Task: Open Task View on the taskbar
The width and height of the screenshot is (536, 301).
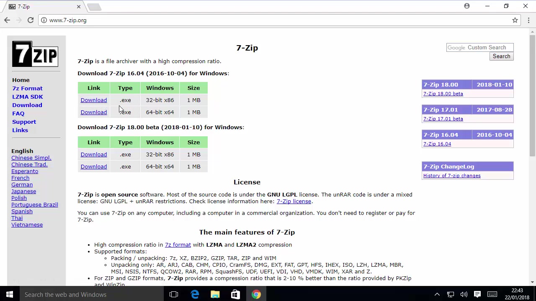Action: click(x=174, y=294)
